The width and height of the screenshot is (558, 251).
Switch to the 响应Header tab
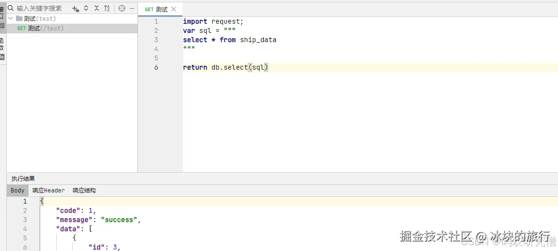48,191
